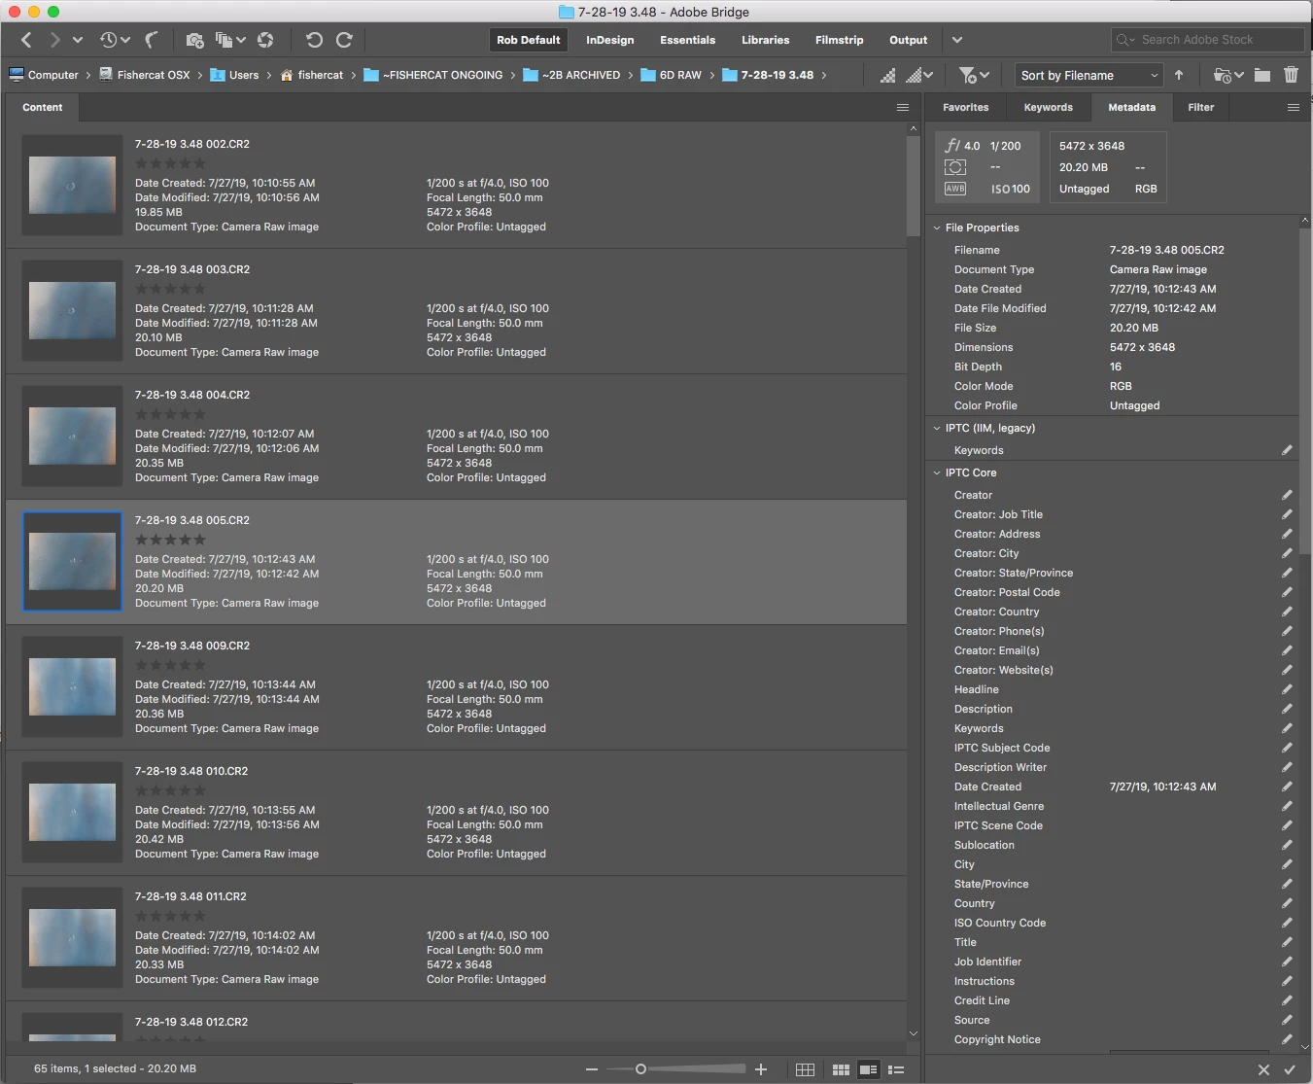Viewport: 1313px width, 1084px height.
Task: Rotate 90 degrees clockwise
Action: [x=344, y=40]
